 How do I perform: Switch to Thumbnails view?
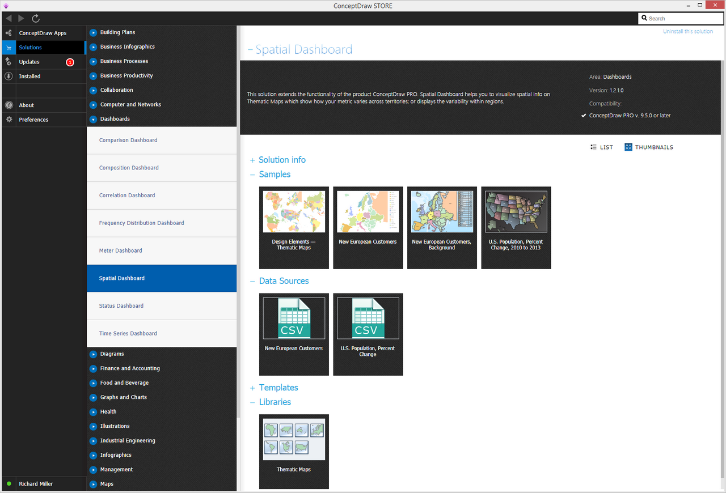pyautogui.click(x=649, y=147)
